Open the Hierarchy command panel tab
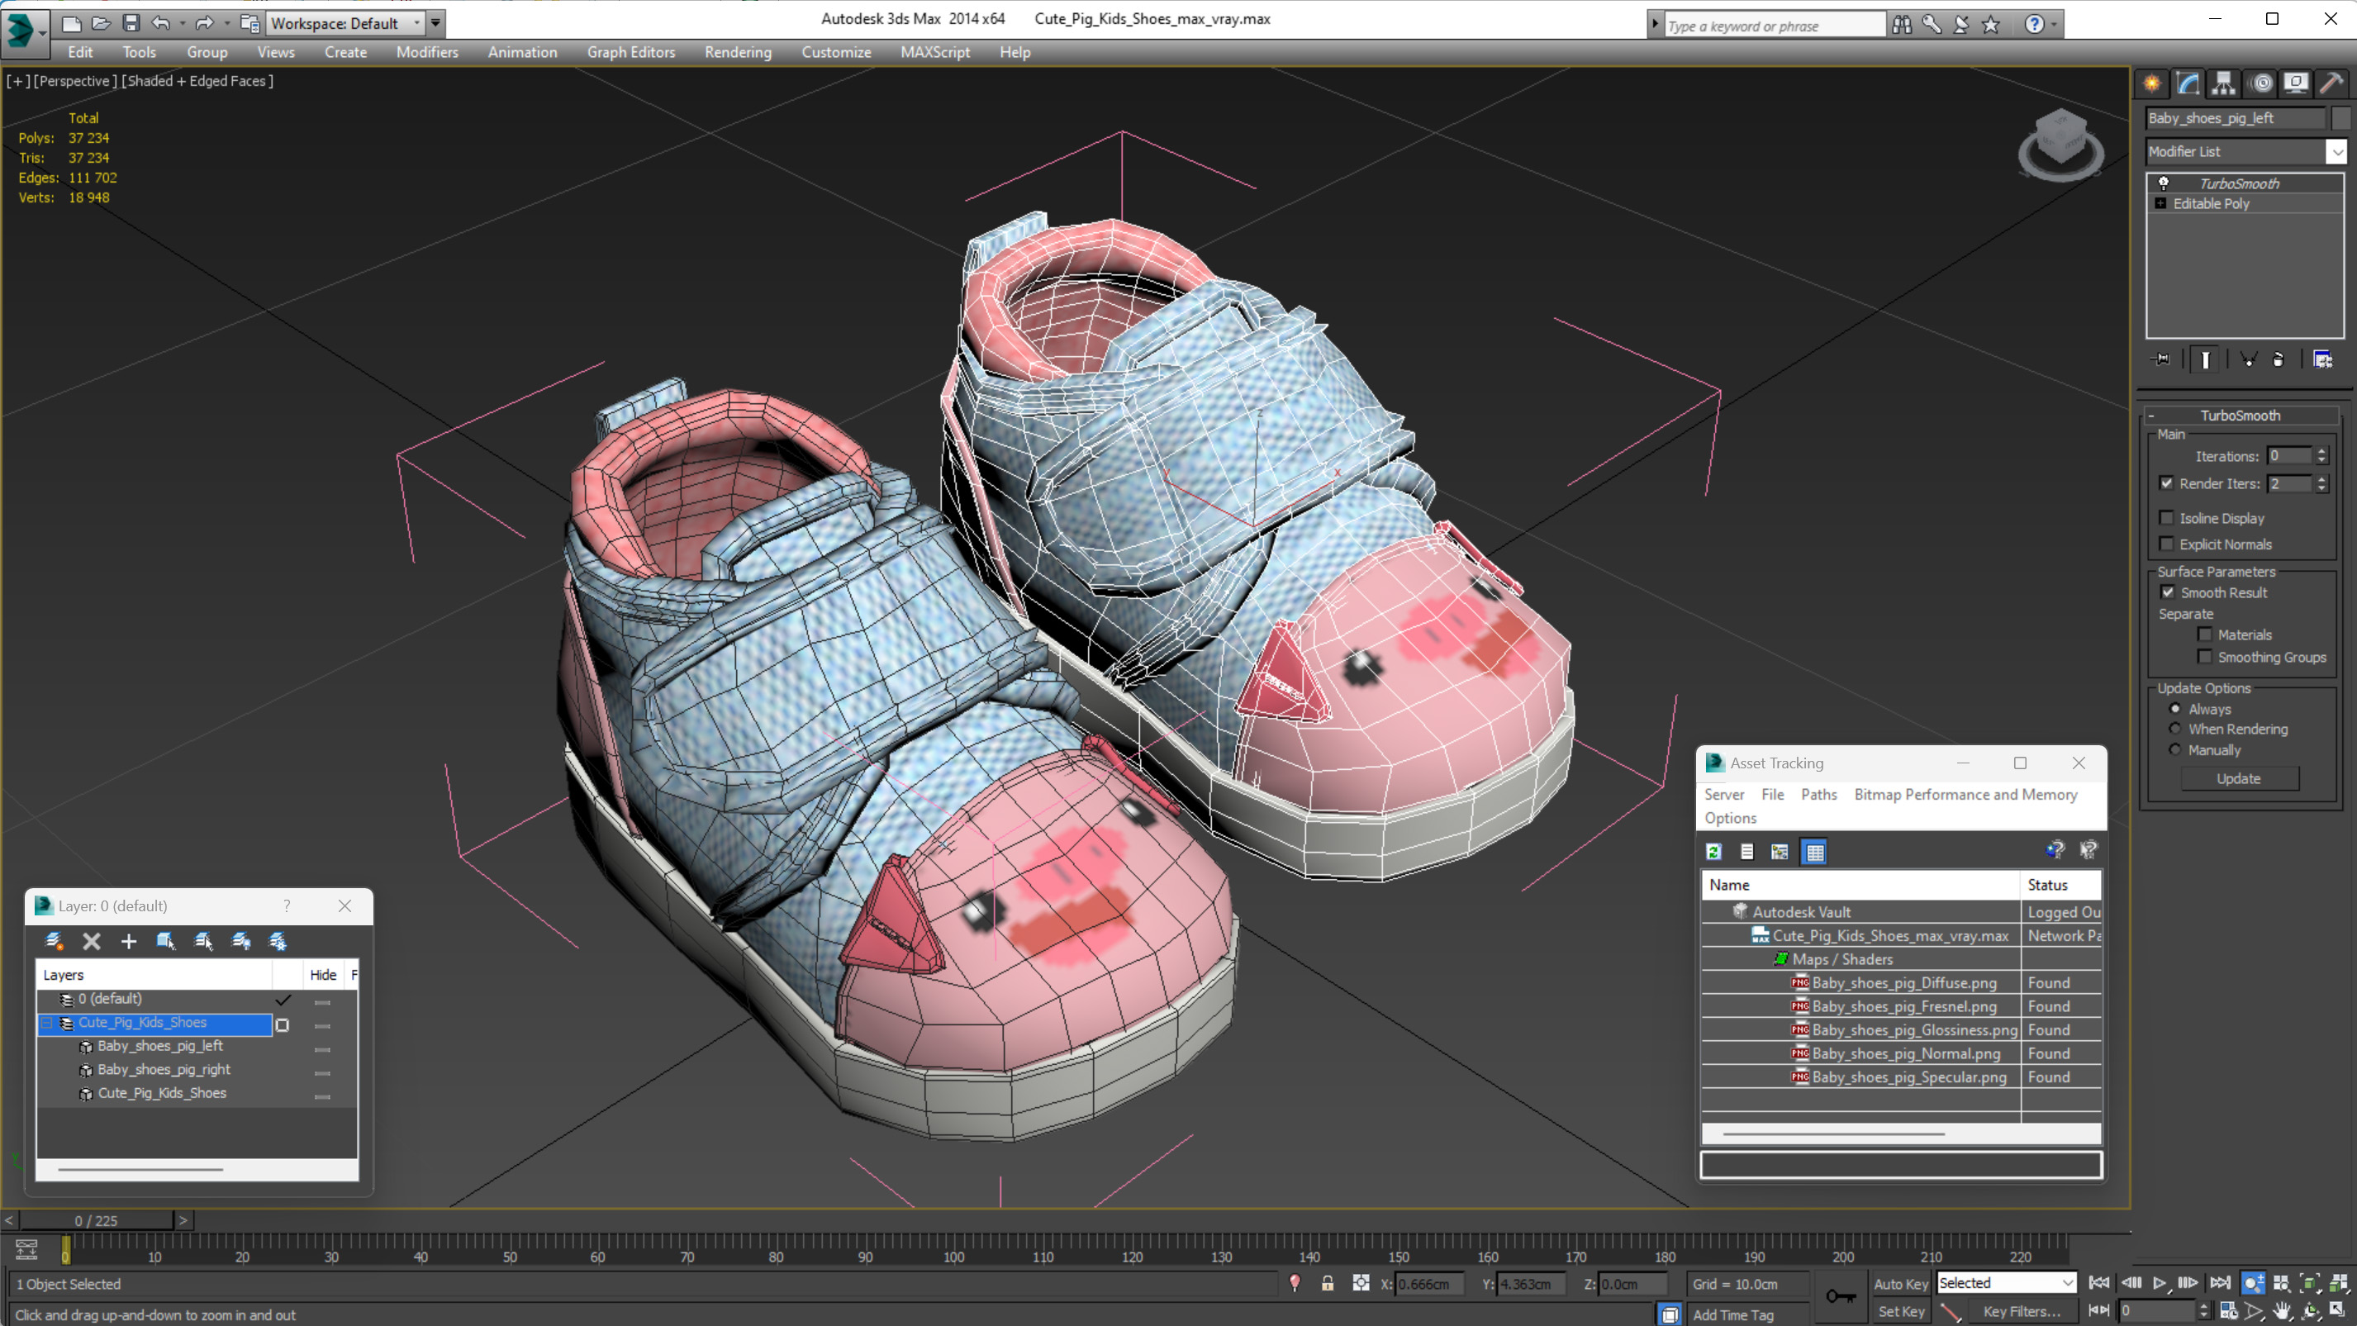The image size is (2357, 1326). (2223, 83)
